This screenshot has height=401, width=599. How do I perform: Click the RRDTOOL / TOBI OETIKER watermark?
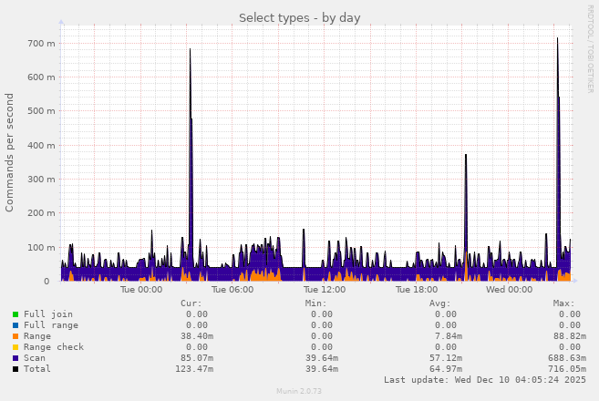click(x=591, y=49)
